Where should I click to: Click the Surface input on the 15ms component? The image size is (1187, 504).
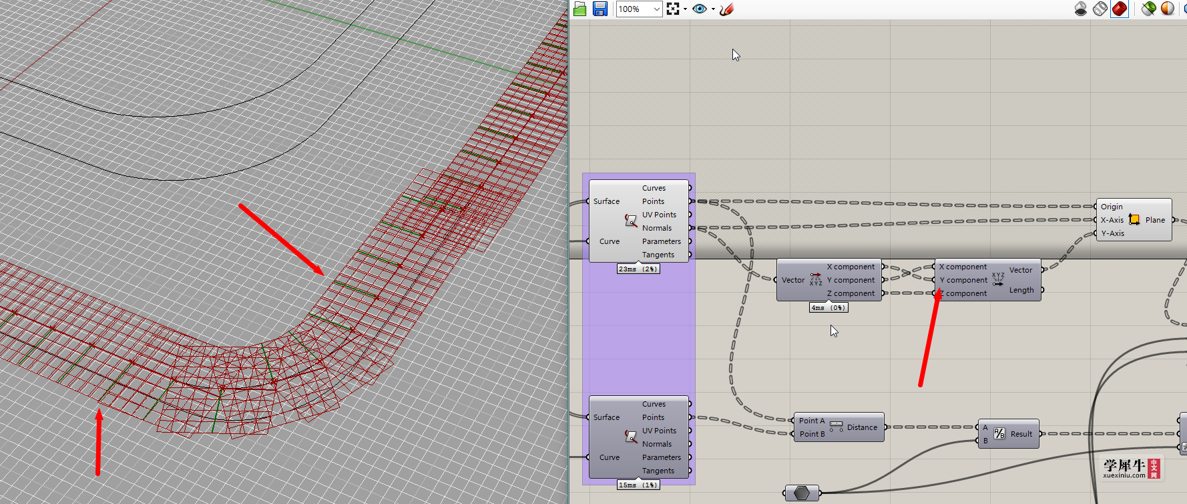point(606,417)
